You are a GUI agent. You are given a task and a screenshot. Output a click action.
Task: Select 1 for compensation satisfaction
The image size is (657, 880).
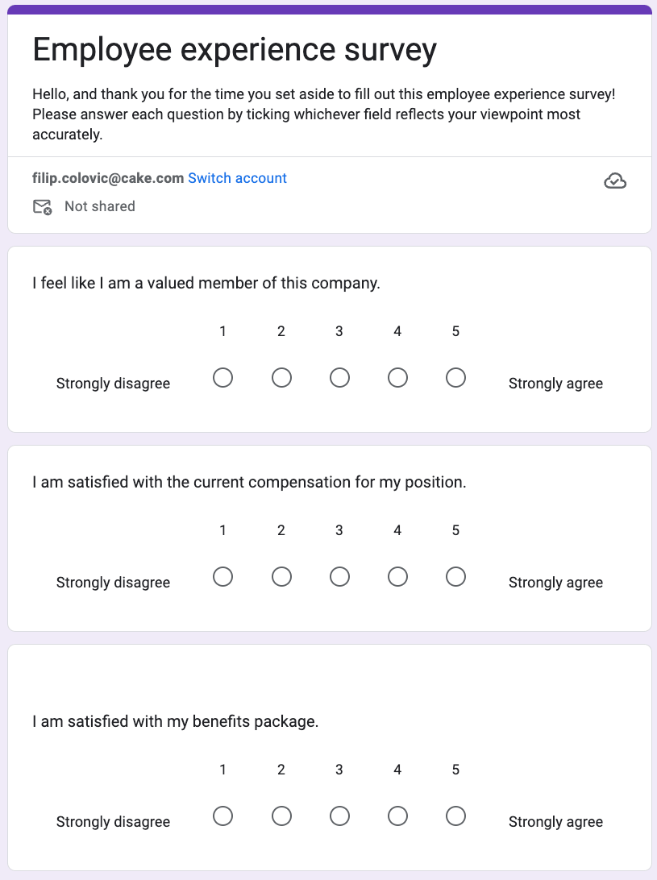(x=223, y=576)
